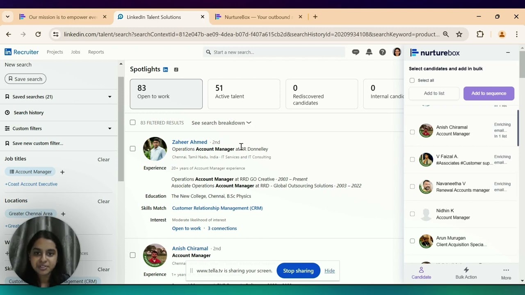Open Bulk Action in nurturebox footer

tap(466, 273)
